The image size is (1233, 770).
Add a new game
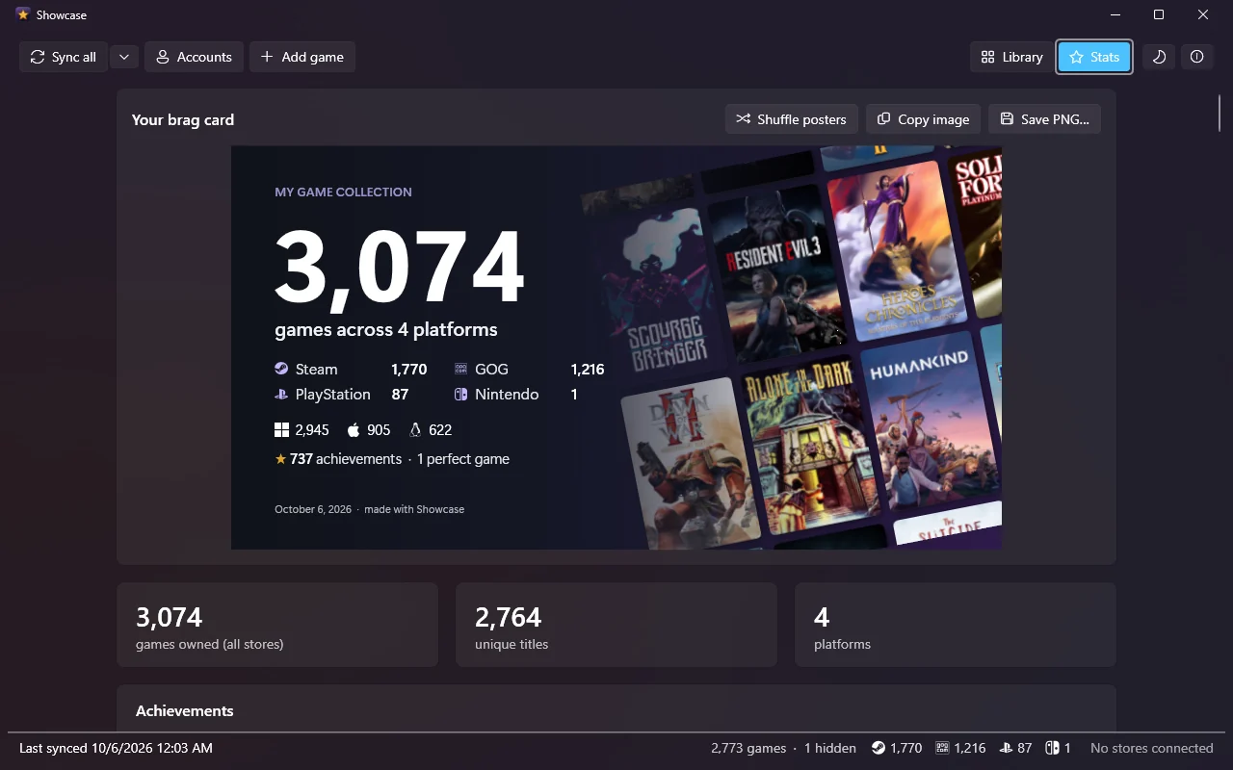[x=302, y=57]
